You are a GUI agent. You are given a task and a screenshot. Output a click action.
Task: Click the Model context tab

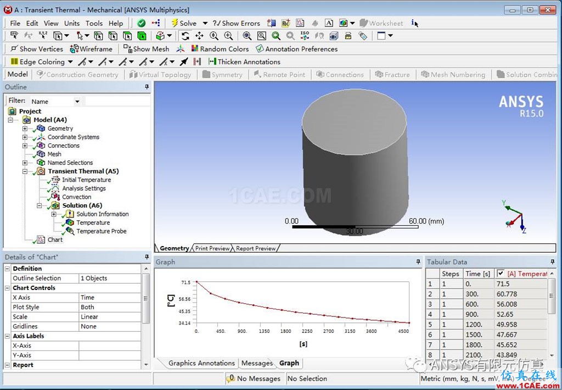pos(18,74)
